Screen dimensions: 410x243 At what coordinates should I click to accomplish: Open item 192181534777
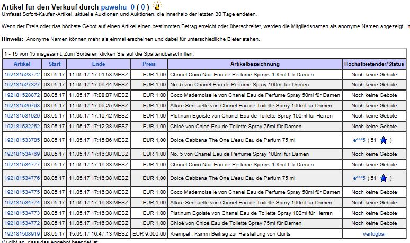point(22,165)
